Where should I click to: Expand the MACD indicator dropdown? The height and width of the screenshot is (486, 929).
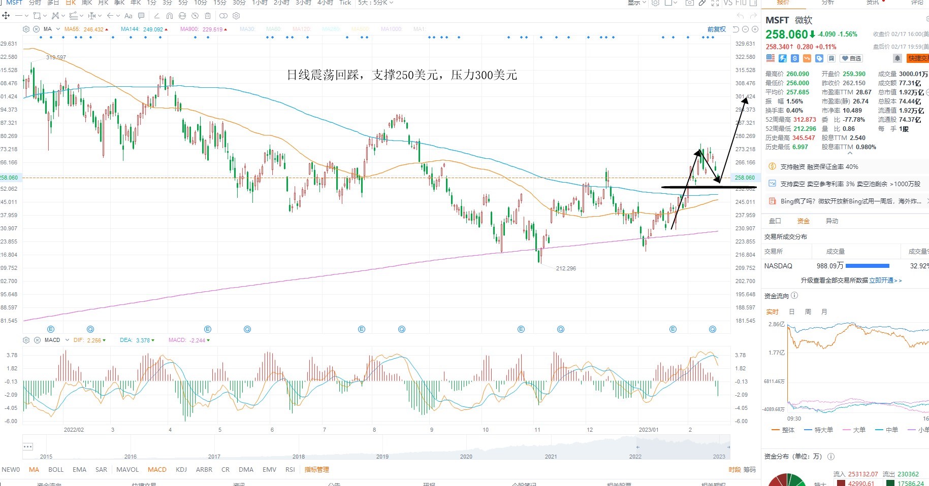67,340
